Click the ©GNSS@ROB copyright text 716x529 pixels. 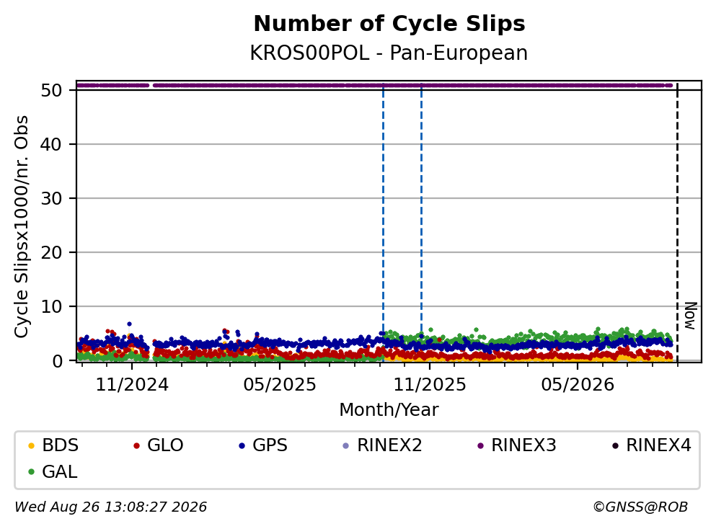click(x=640, y=507)
